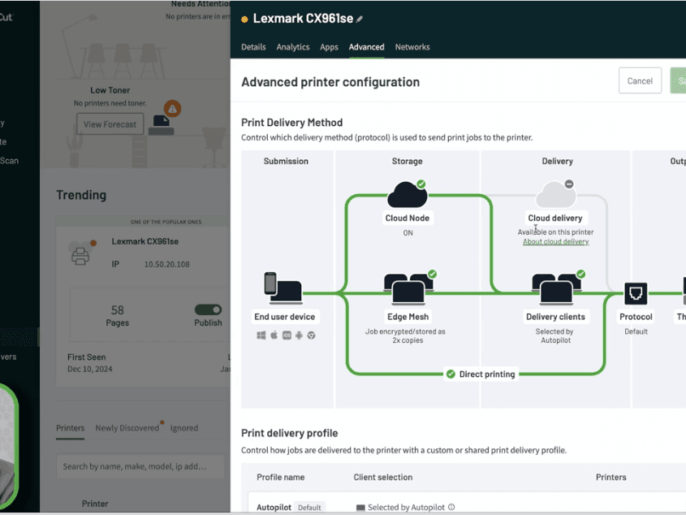686x515 pixels.
Task: Click the printer search input field
Action: (x=140, y=466)
